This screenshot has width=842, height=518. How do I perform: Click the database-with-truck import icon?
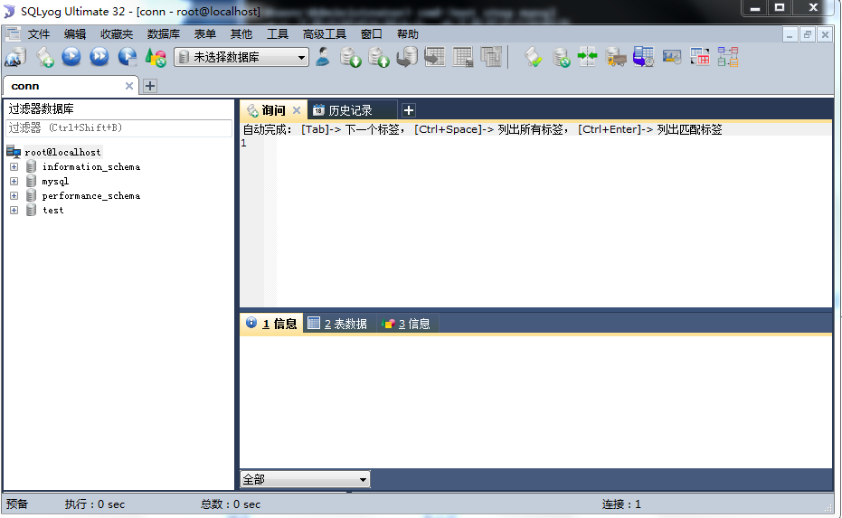(615, 57)
